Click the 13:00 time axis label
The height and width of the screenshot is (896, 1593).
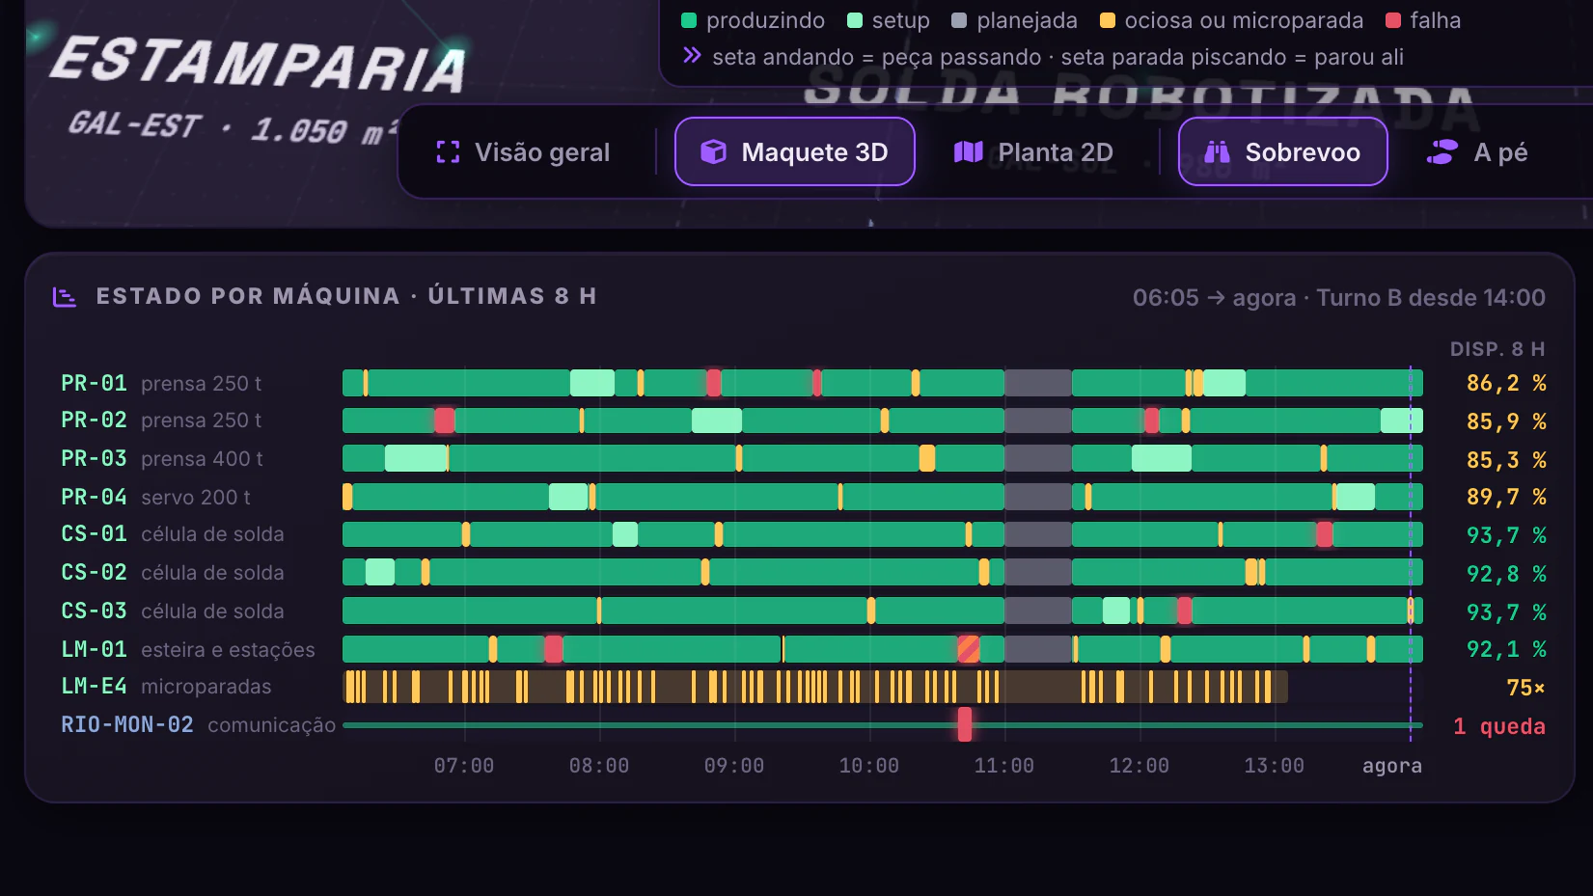1275,766
